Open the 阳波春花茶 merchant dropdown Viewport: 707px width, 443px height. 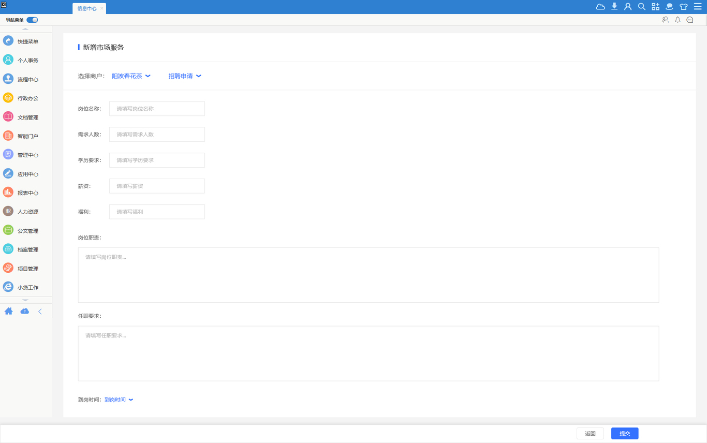click(x=131, y=76)
